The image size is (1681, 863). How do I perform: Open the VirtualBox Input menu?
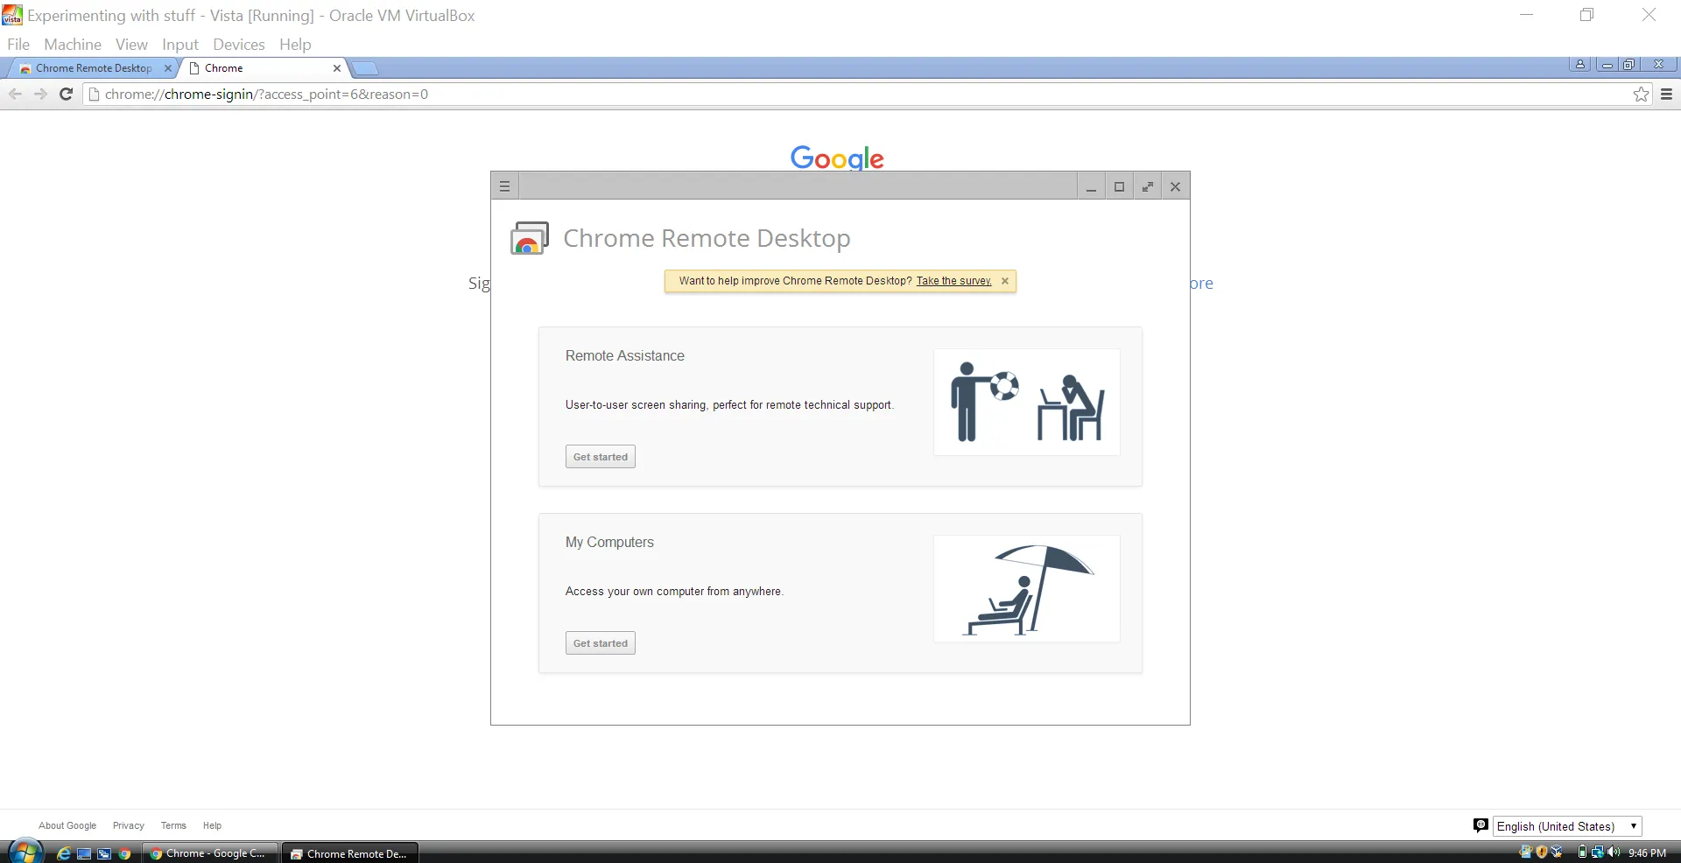(180, 45)
